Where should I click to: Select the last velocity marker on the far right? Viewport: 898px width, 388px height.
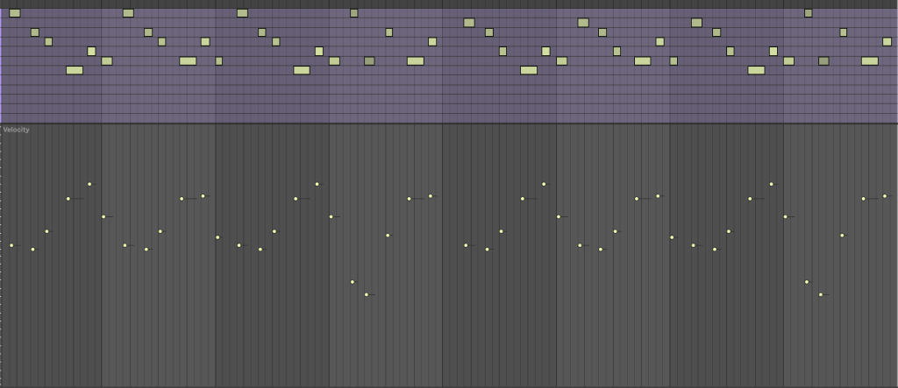click(x=885, y=196)
